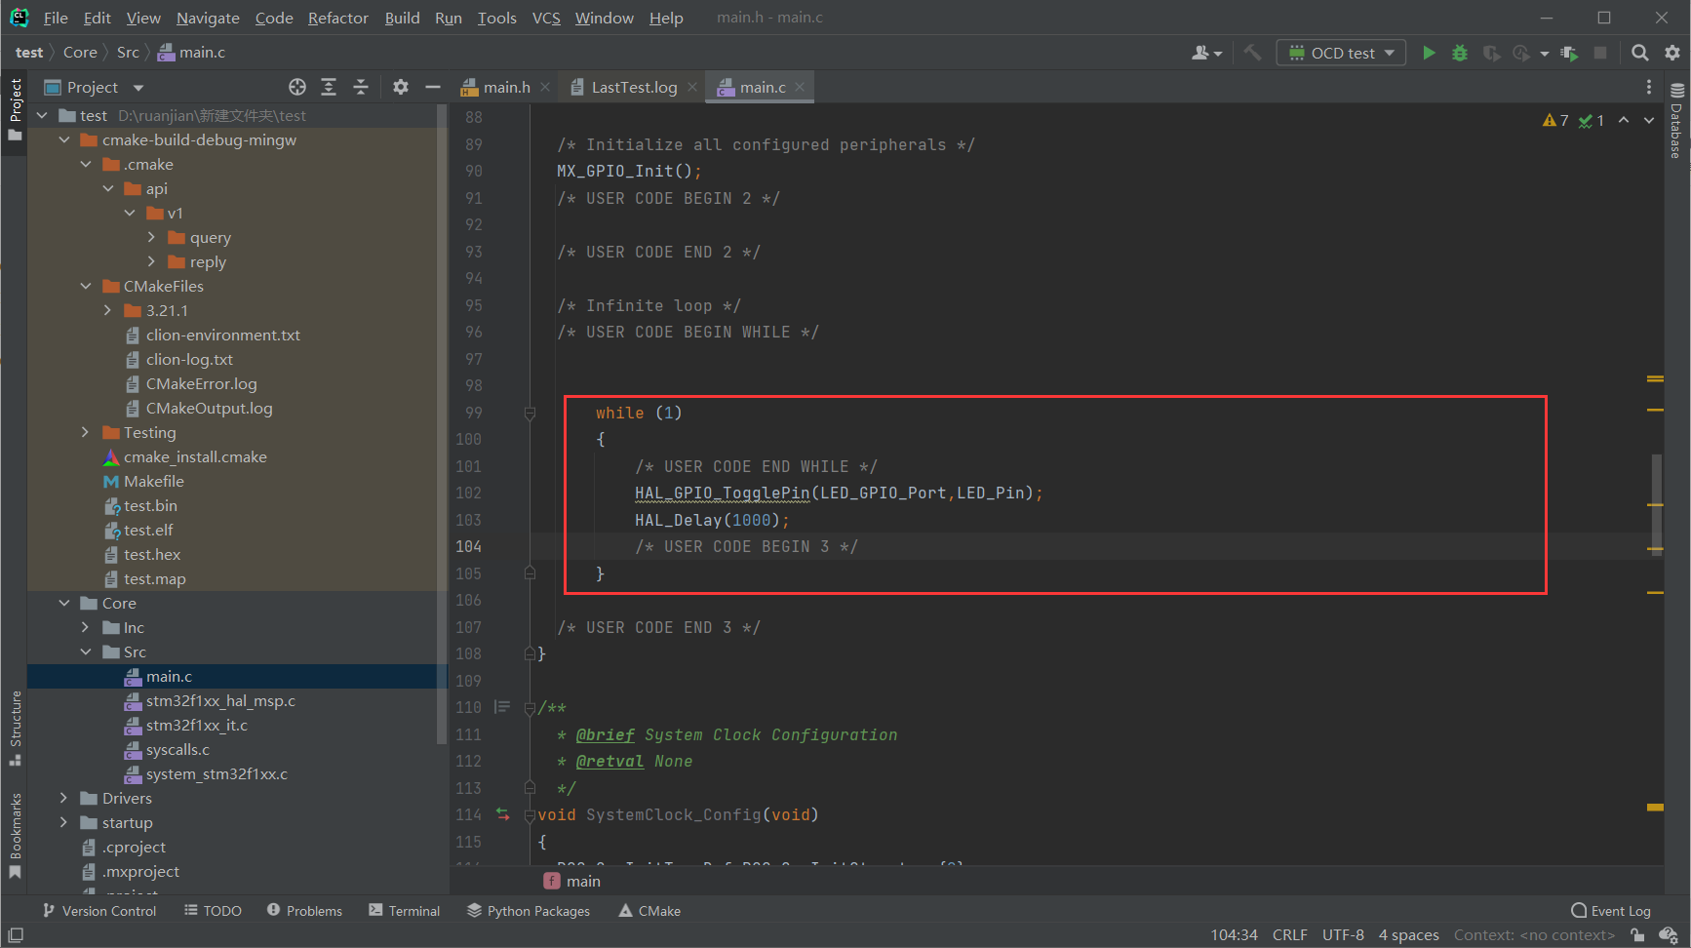Fold the while loop at line 99
1691x948 pixels.
(530, 413)
